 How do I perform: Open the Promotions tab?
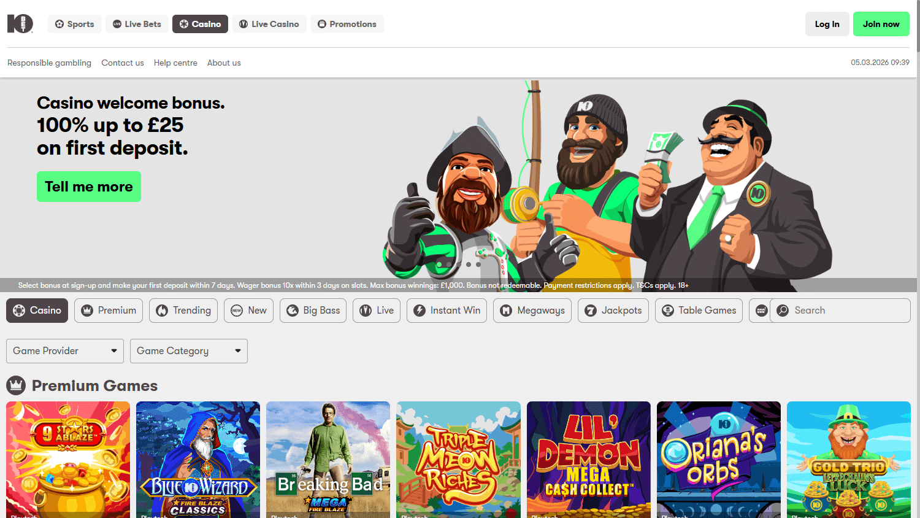pos(347,23)
